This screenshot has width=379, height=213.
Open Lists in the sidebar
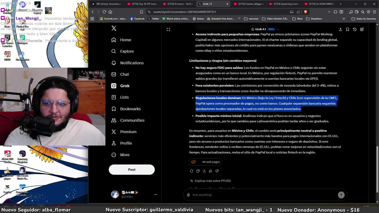(x=120, y=97)
